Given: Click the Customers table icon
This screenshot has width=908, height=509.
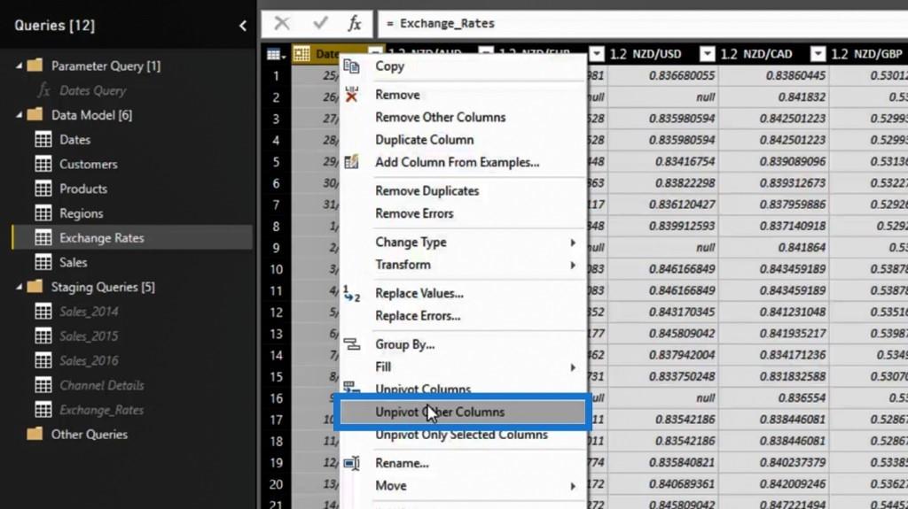Looking at the screenshot, I should tap(43, 165).
